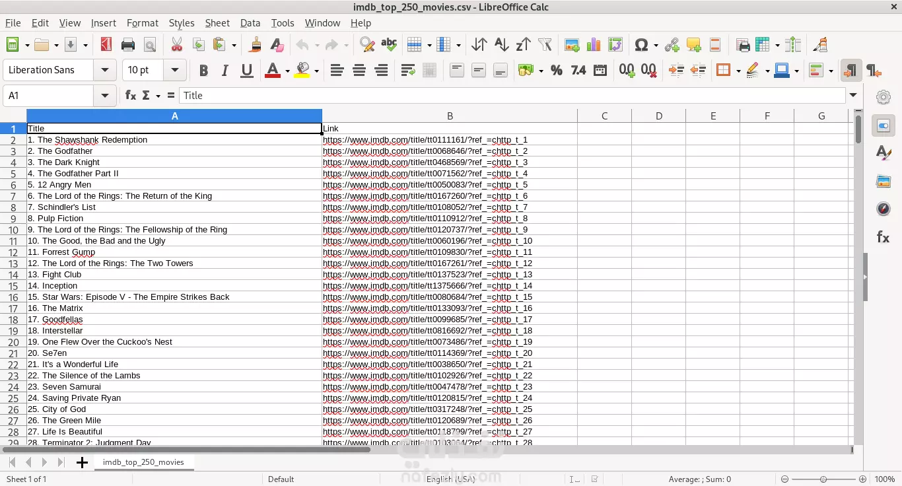Viewport: 902px width, 486px height.
Task: Open sidebar Navigator compass icon
Action: tap(884, 209)
